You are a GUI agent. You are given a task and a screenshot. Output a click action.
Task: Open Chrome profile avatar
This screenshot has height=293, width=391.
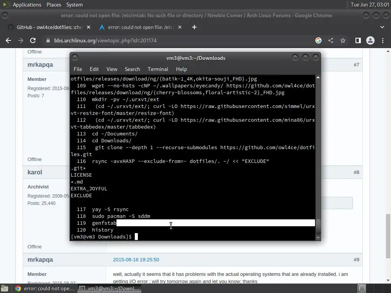[370, 40]
